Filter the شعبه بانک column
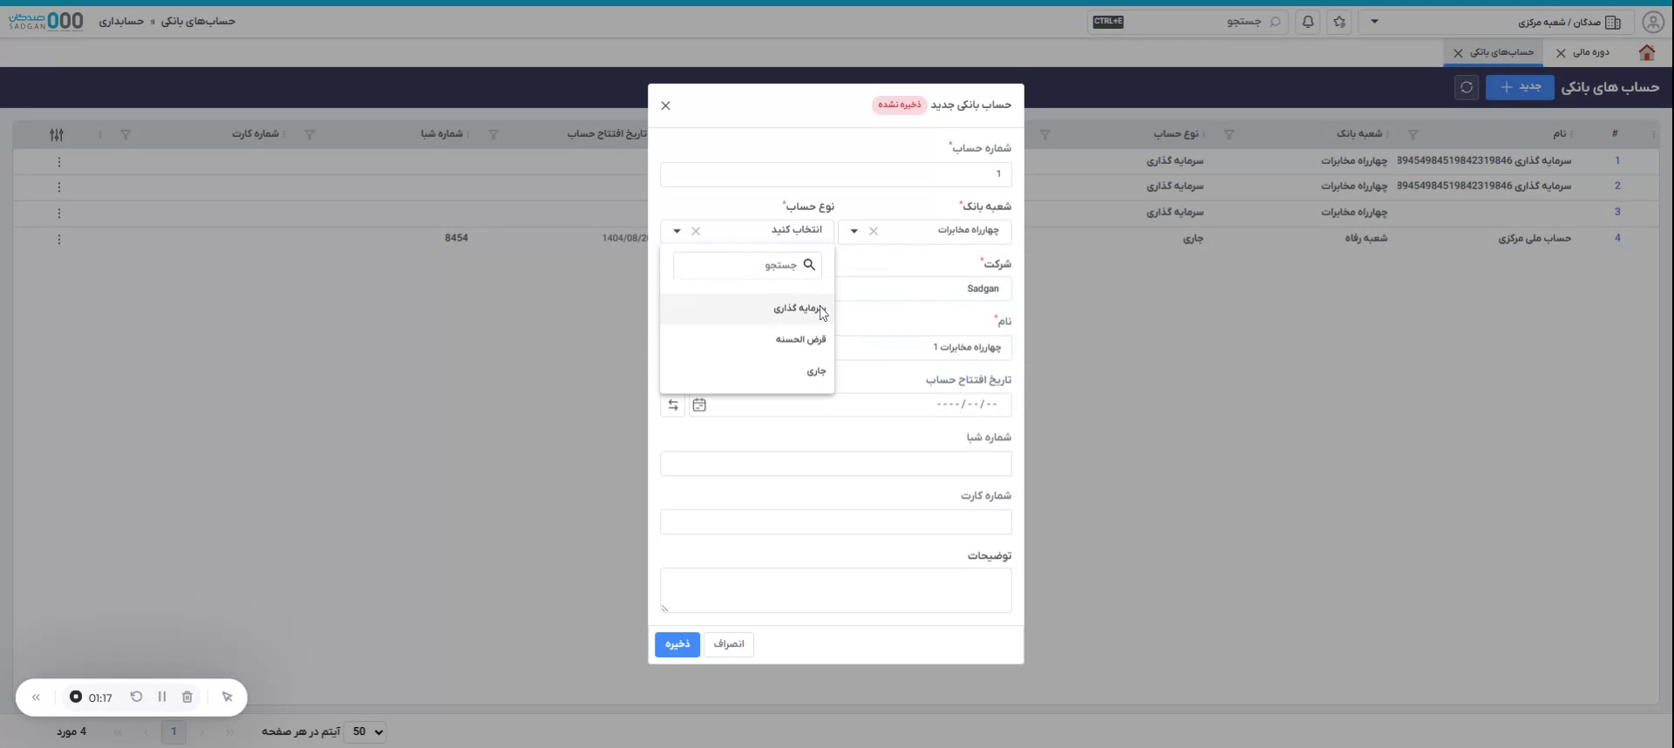 [x=1228, y=134]
